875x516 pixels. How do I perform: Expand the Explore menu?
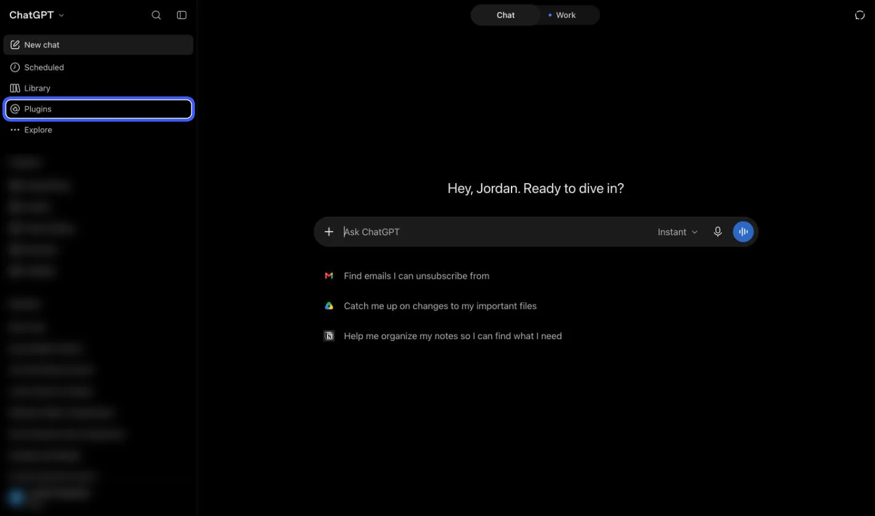(98, 130)
